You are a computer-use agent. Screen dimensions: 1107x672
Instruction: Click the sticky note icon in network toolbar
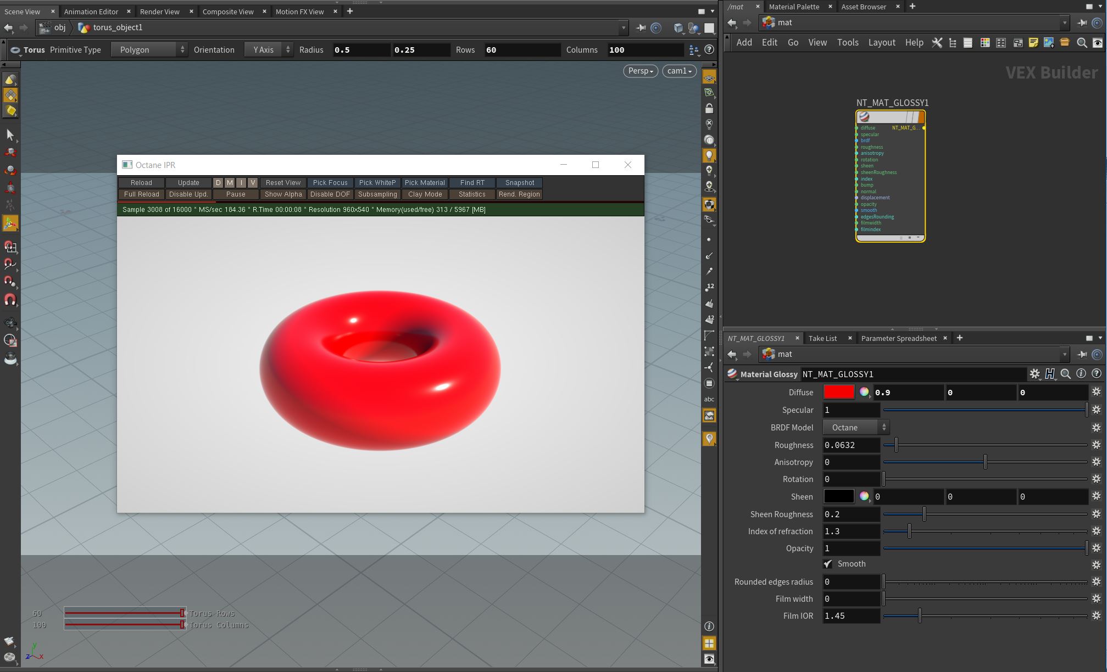point(1033,43)
